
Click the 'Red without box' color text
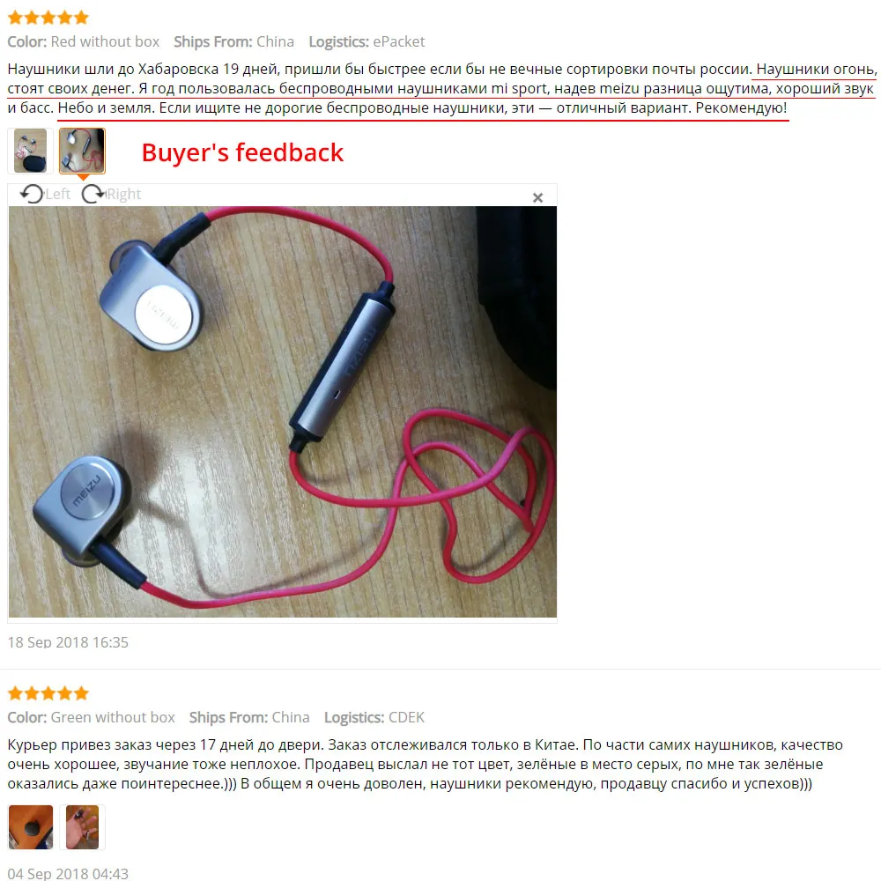pyautogui.click(x=105, y=41)
